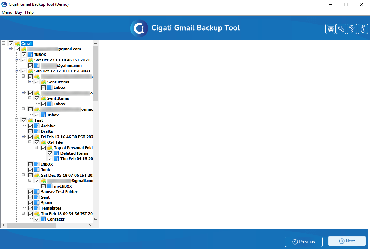This screenshot has height=249, width=370.
Task: Collapse the Sat Oct 23 node
Action: pos(17,60)
